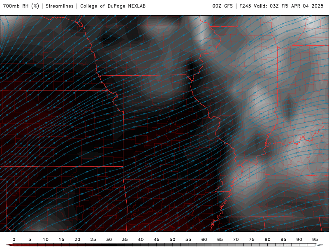Click the "00Z GFS" model run label
Image resolution: width=329 pixels, height=247 pixels.
222,6
